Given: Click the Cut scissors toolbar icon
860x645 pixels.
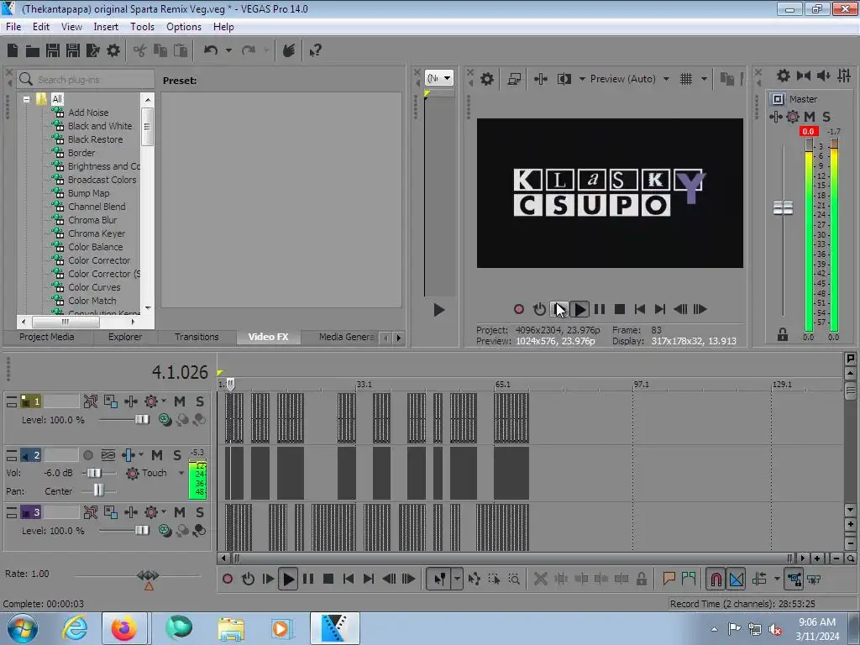Looking at the screenshot, I should pyautogui.click(x=140, y=51).
